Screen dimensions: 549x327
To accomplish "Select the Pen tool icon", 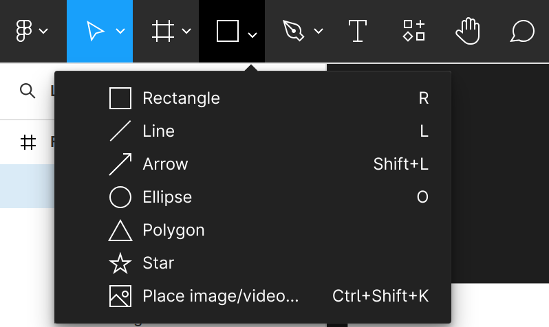I will click(x=293, y=31).
